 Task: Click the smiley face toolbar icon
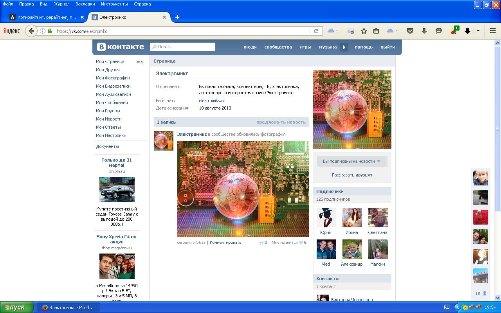point(439,31)
